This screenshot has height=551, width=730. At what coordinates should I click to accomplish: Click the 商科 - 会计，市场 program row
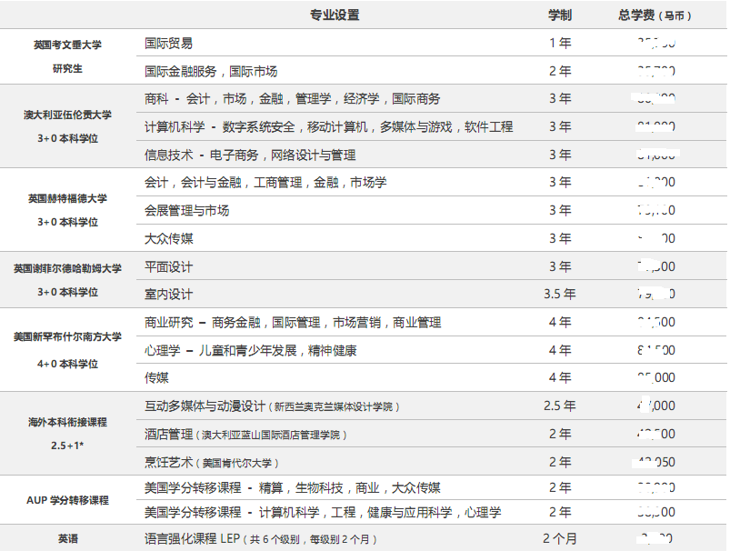432,99
